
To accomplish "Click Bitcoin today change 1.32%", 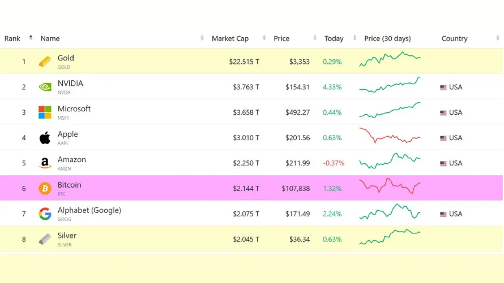I will pyautogui.click(x=332, y=189).
